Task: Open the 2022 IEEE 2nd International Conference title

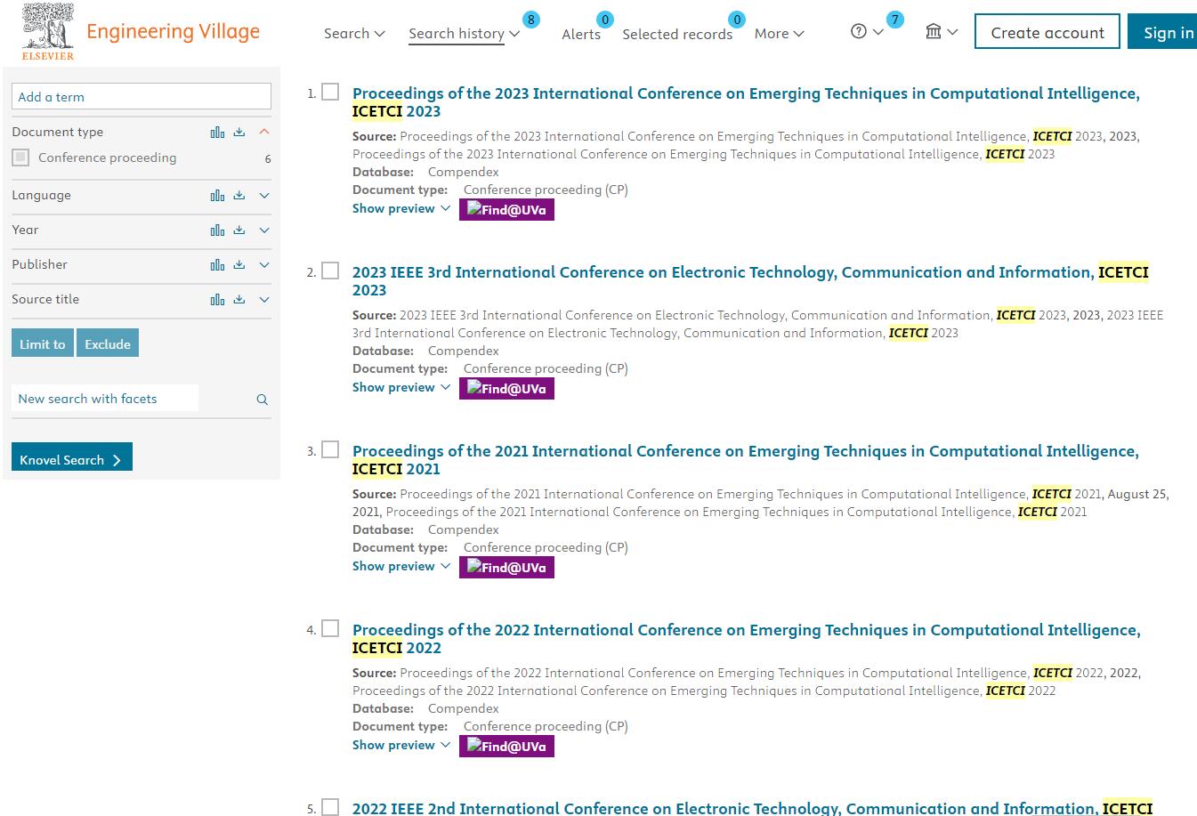Action: (x=752, y=808)
